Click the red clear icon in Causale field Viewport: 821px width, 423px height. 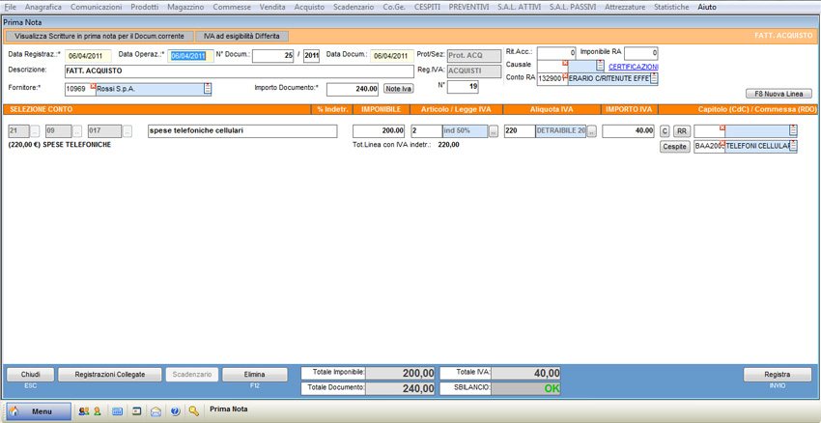[566, 64]
